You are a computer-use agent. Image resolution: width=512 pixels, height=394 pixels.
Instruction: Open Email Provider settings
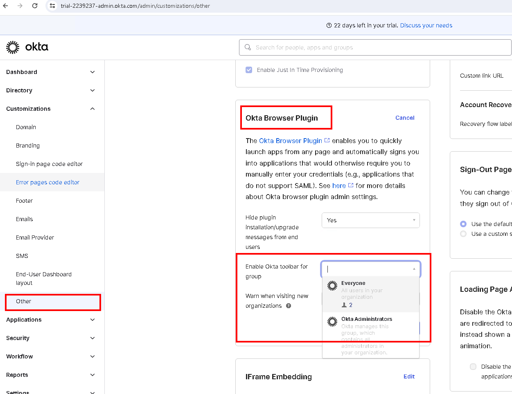tap(35, 237)
